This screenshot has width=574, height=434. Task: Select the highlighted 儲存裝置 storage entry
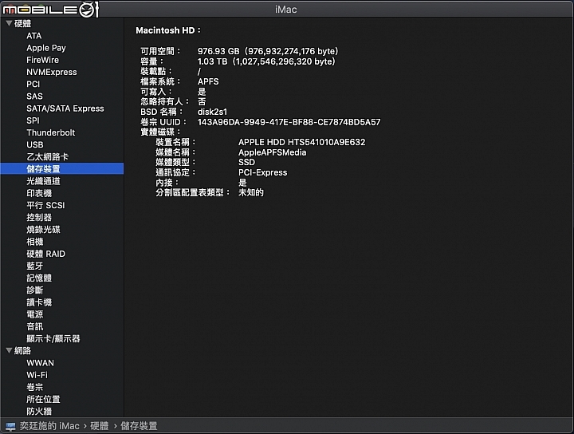coord(62,169)
